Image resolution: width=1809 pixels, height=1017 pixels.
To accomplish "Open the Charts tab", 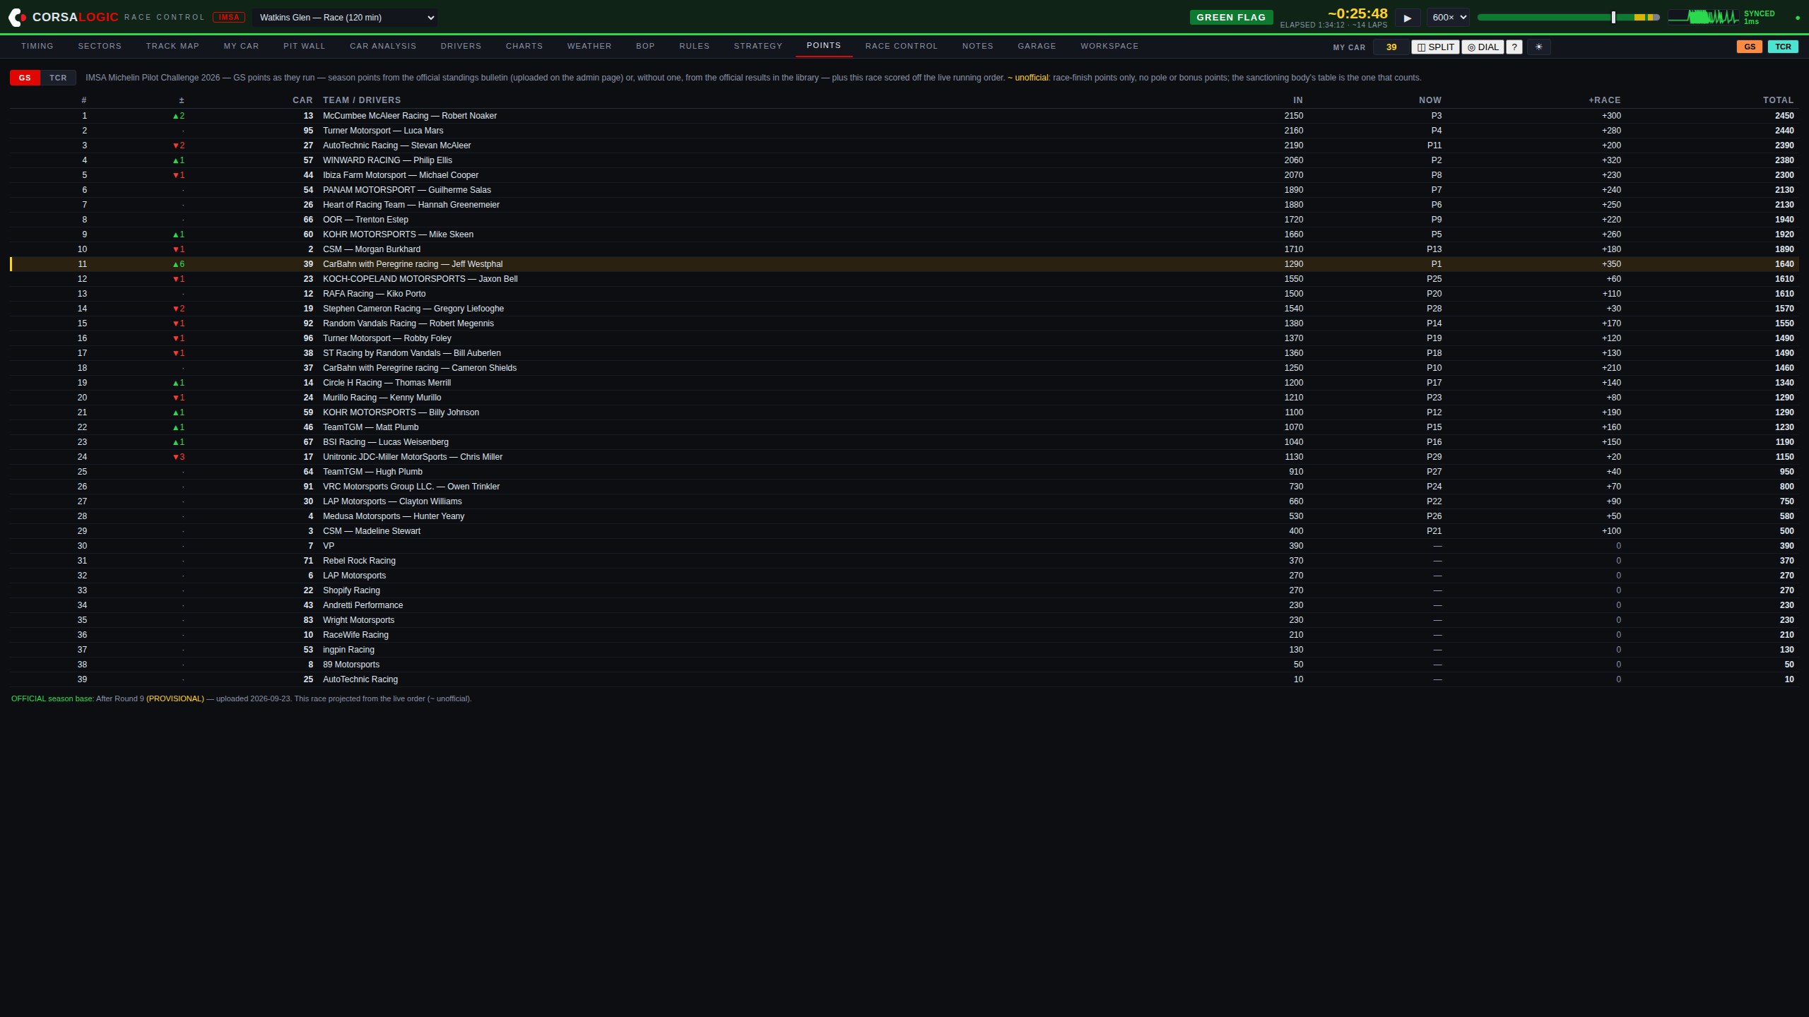I will (524, 46).
